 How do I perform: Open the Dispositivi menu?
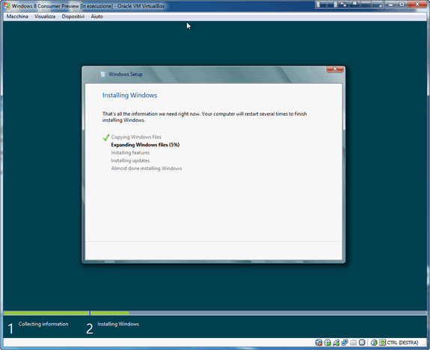73,16
